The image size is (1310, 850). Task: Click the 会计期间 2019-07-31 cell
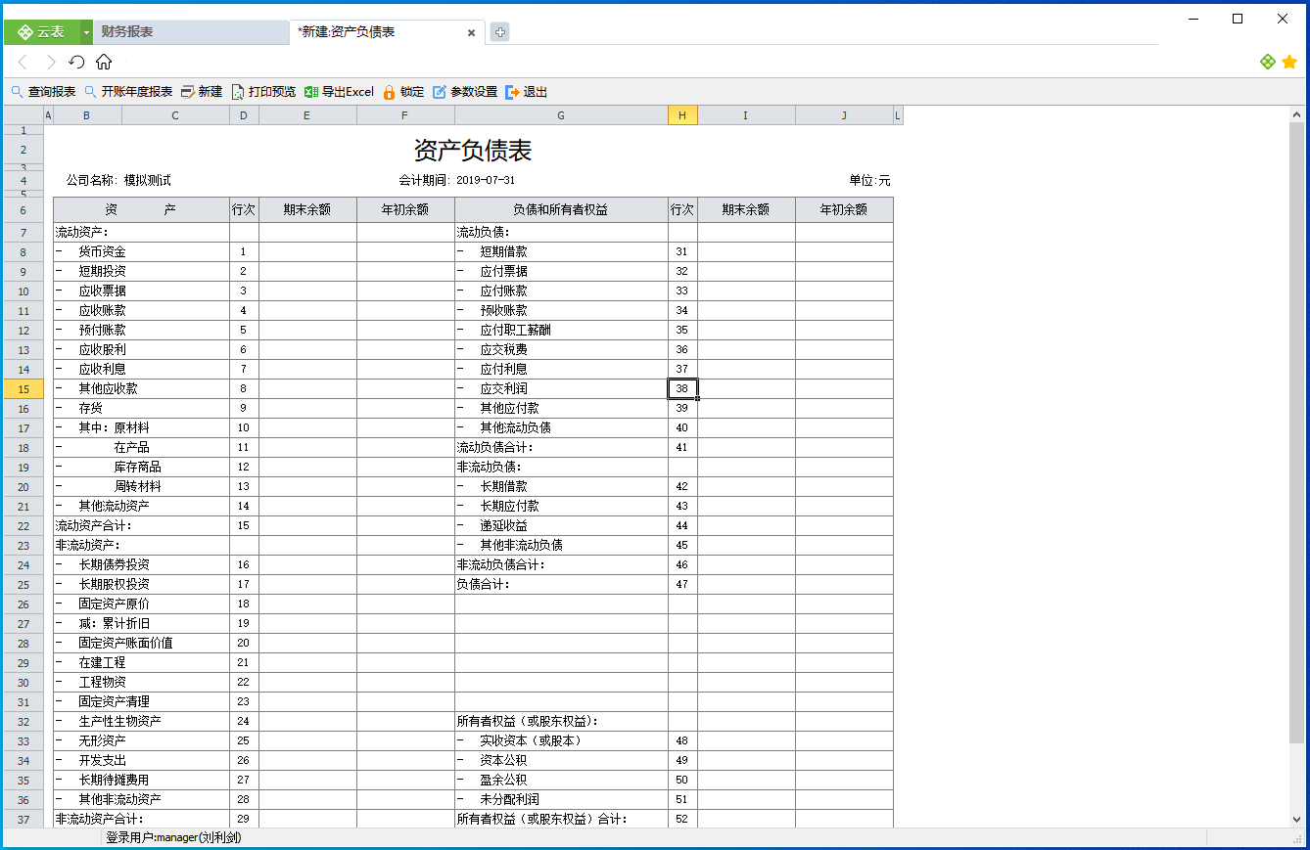[456, 181]
